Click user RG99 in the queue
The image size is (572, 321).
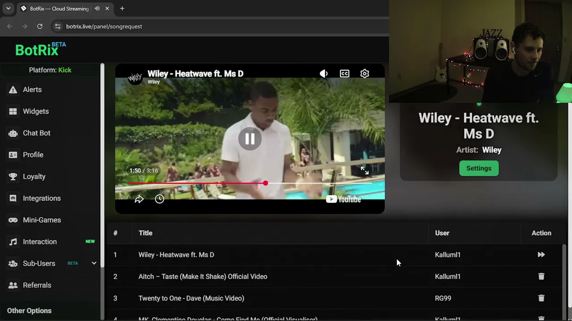[x=443, y=298]
